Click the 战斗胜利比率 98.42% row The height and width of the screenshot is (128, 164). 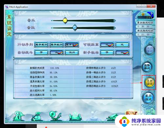pos(44,90)
